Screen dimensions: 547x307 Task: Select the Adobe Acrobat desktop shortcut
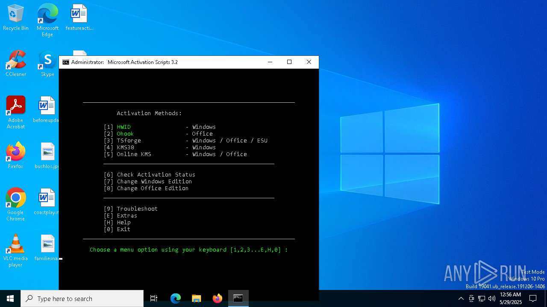[16, 113]
